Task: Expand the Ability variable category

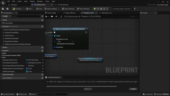Action: point(1,53)
